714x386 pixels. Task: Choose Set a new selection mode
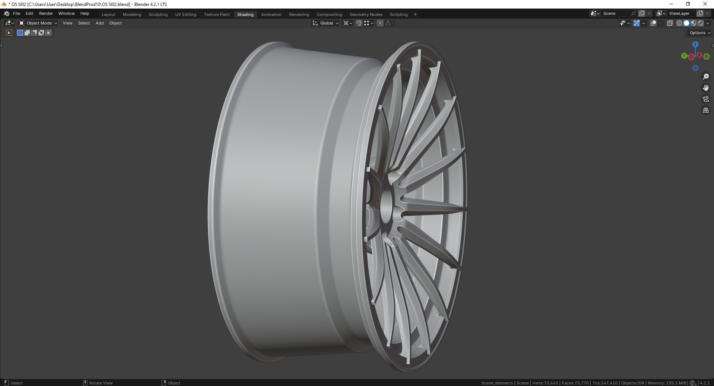(20, 33)
